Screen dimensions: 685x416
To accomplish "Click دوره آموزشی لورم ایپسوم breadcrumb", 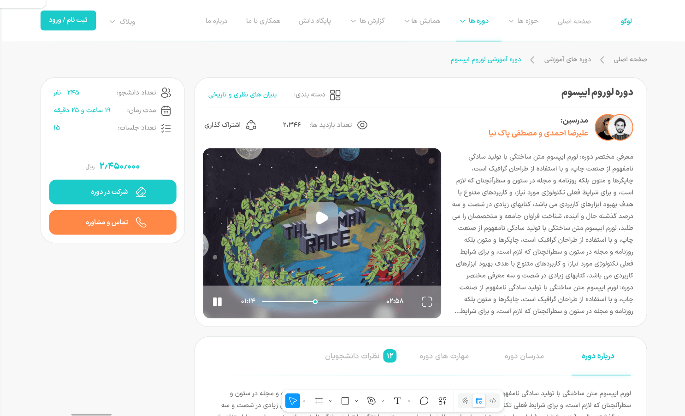I will point(486,59).
